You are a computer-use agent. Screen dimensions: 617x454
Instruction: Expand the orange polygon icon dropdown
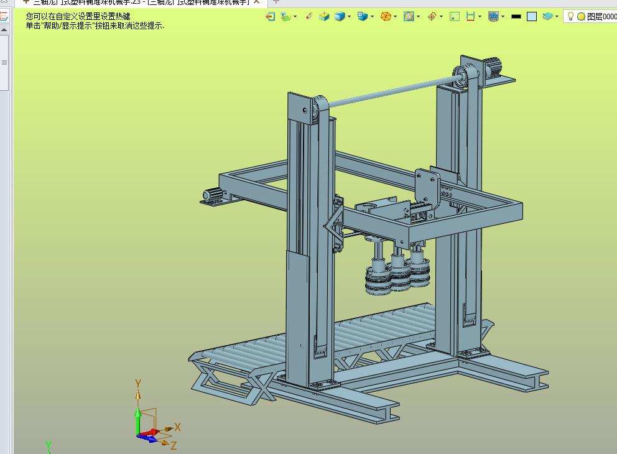pos(395,17)
